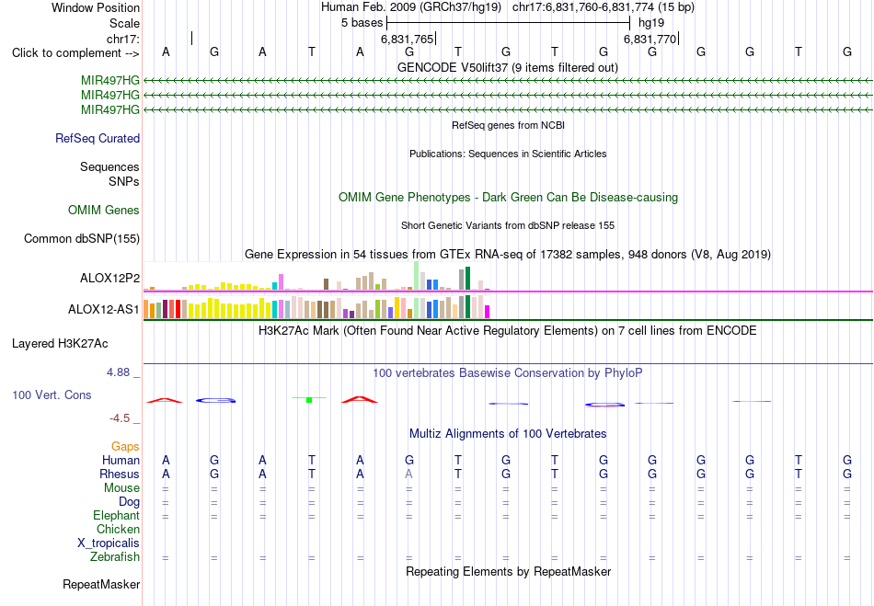The width and height of the screenshot is (874, 606).
Task: Click the 100 Vert. Cons label
Action: (x=52, y=394)
